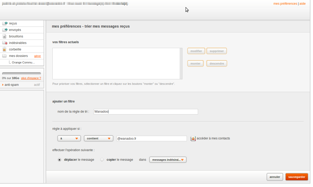The width and height of the screenshot is (313, 187).
Task: Open the reçus mailbox icon
Action: tap(4, 23)
